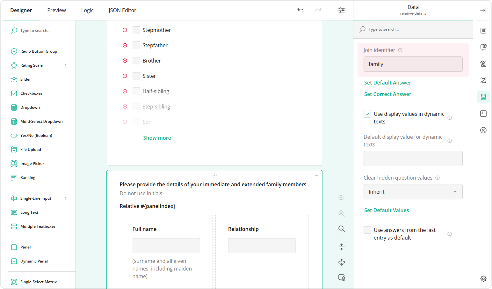Screen dimensions: 492x289
Task: Zoom out on the survey canvas
Action: tap(341, 229)
